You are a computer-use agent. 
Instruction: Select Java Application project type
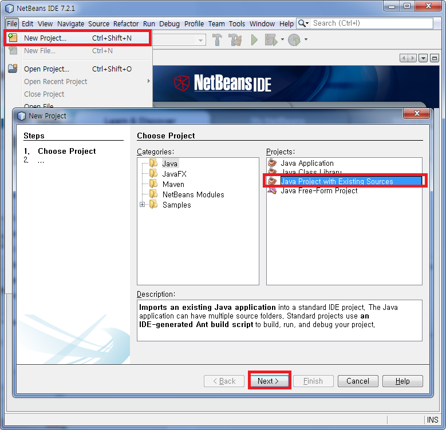click(x=307, y=164)
